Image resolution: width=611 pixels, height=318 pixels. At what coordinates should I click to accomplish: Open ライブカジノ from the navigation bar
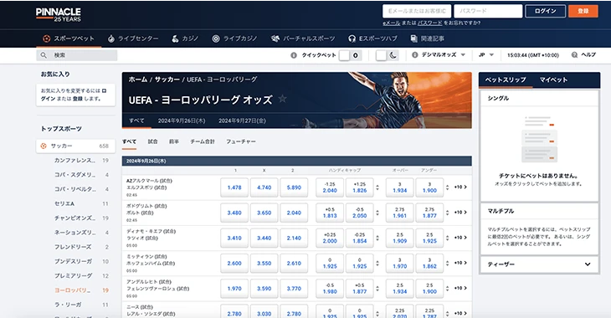coord(234,38)
